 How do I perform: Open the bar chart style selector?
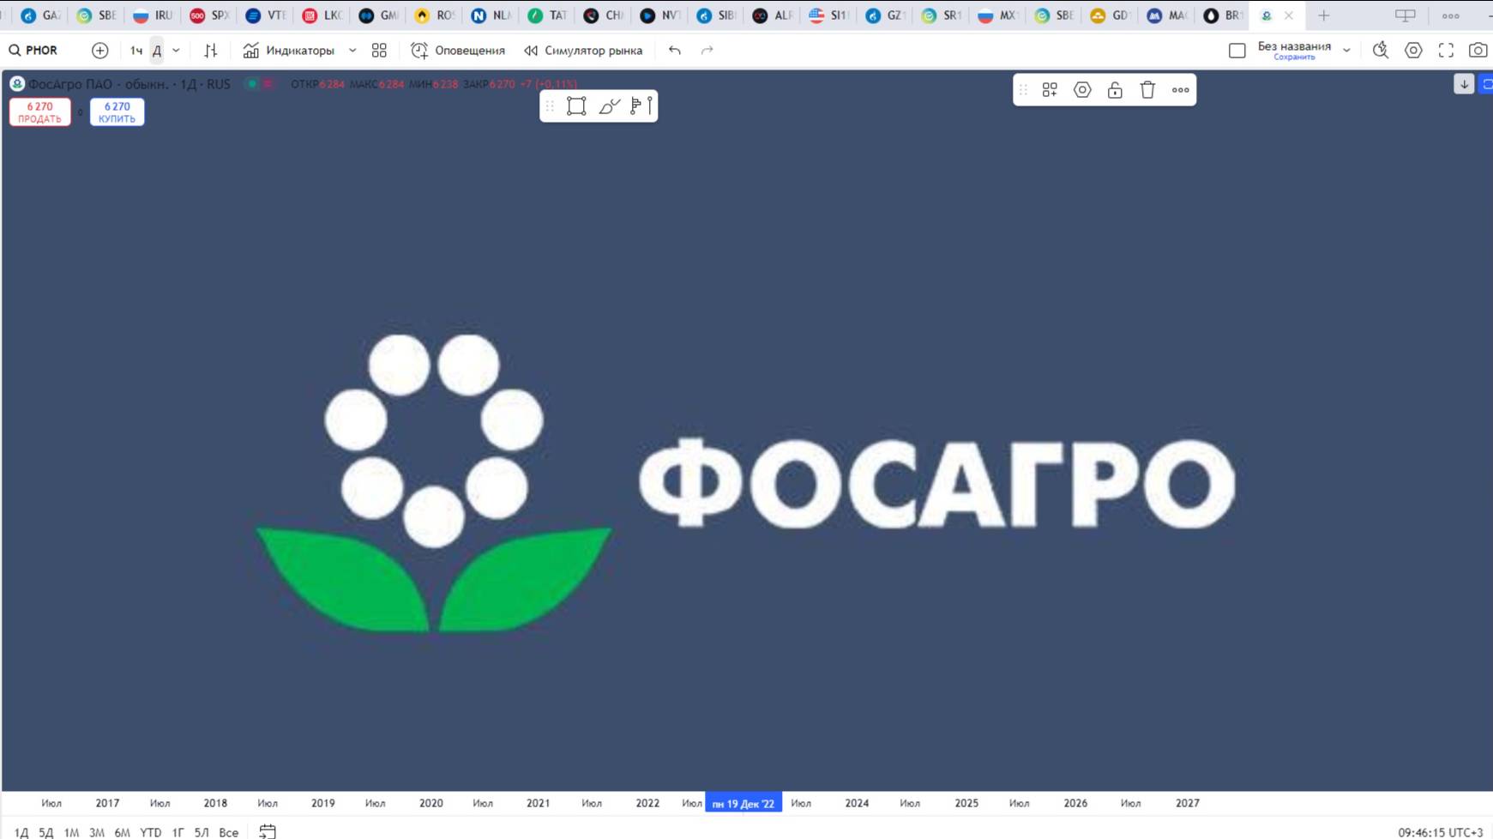click(211, 51)
